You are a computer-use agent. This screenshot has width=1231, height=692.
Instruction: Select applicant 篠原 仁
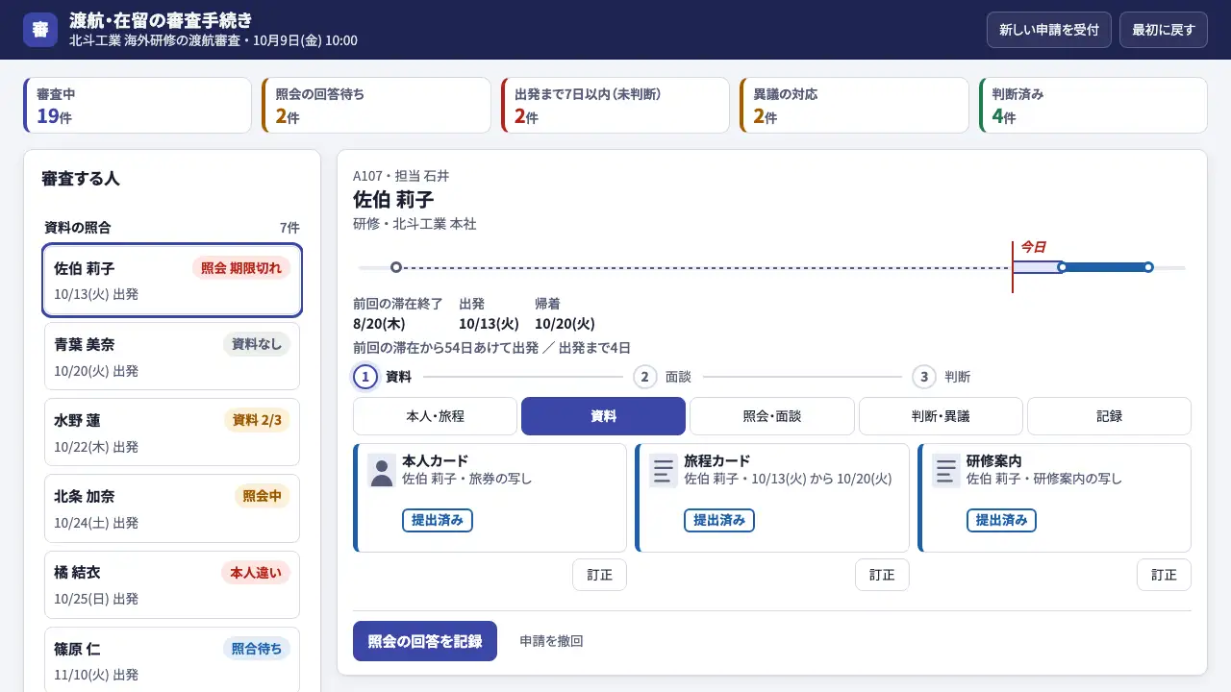(172, 659)
